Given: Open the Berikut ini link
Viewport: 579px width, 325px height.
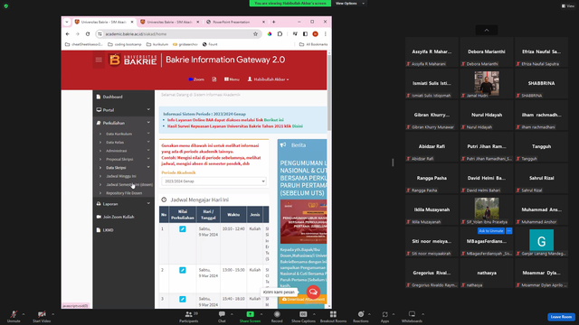Looking at the screenshot, I should pyautogui.click(x=273, y=120).
